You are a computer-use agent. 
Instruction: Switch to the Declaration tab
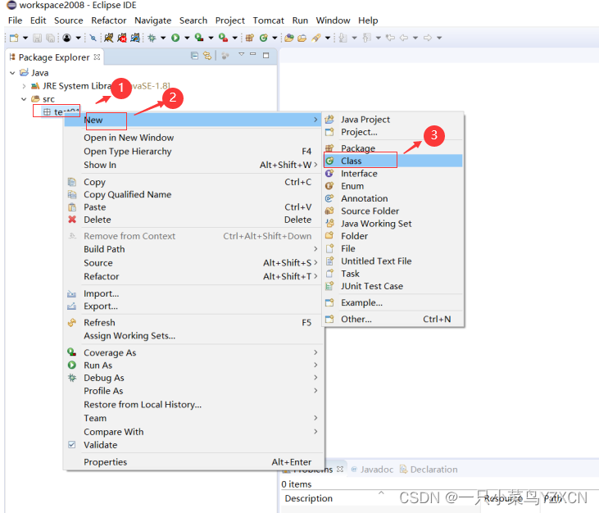click(429, 469)
